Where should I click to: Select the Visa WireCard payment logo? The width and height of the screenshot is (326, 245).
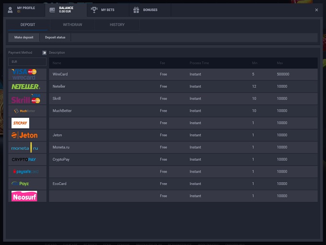pyautogui.click(x=24, y=74)
